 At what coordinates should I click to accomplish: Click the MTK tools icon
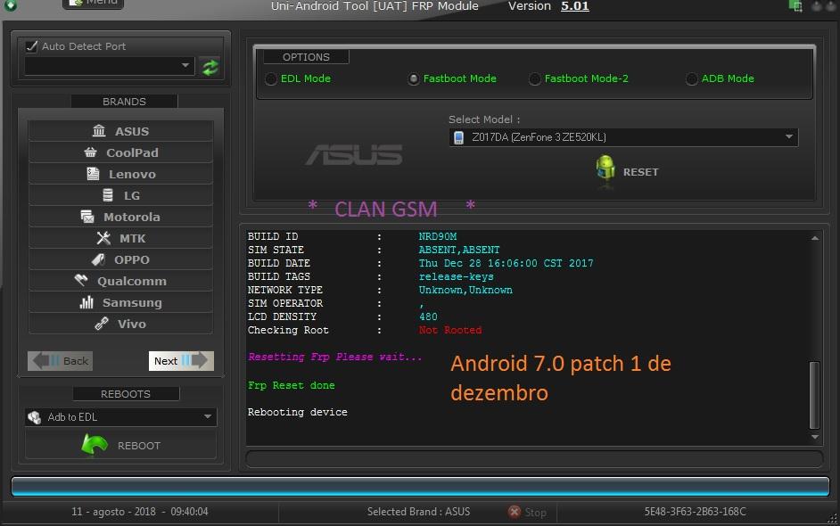(x=103, y=238)
